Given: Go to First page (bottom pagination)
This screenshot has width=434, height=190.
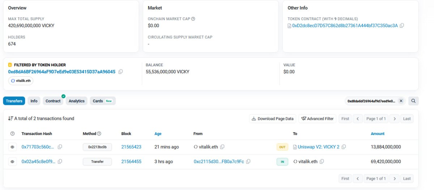Looking at the screenshot, I should 345,178.
